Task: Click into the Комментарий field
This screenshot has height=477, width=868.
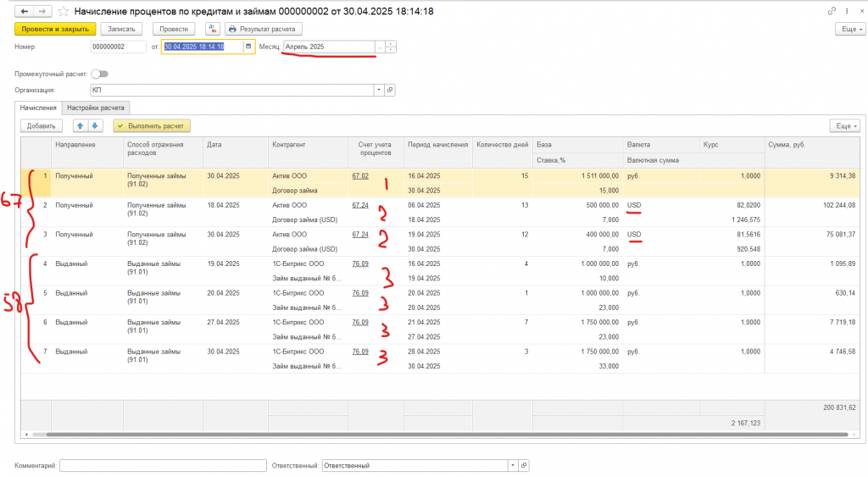Action: pos(163,465)
